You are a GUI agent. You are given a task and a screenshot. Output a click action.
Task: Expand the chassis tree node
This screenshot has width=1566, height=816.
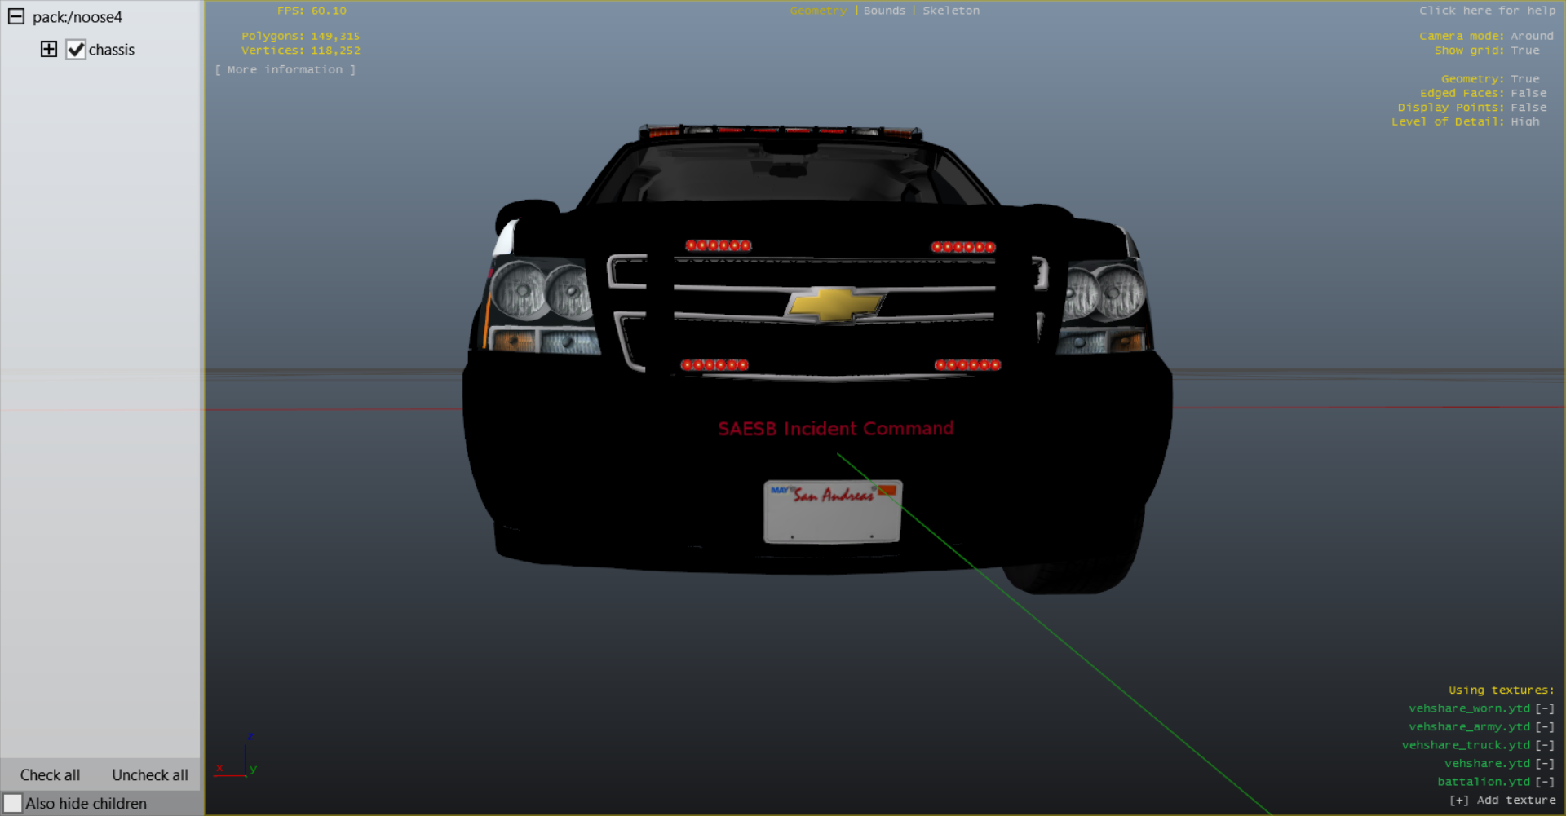tap(49, 49)
